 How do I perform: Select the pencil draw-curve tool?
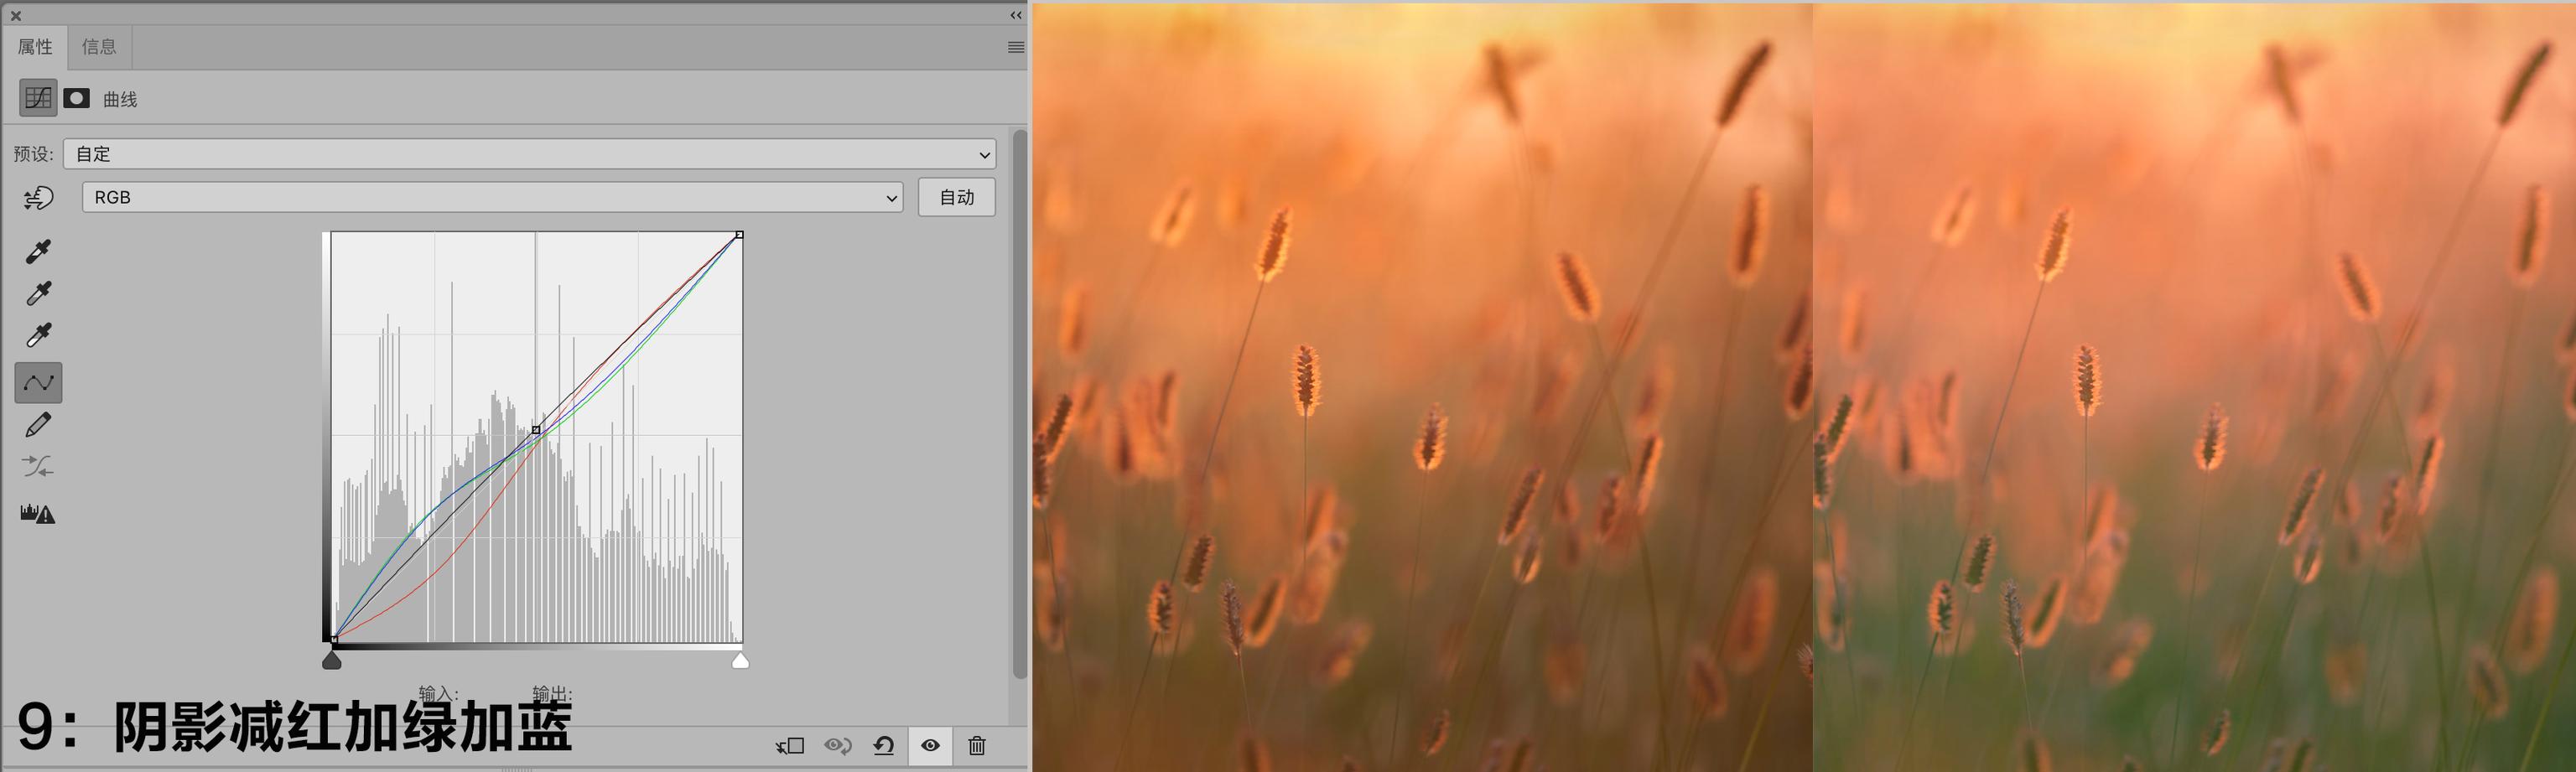point(38,425)
